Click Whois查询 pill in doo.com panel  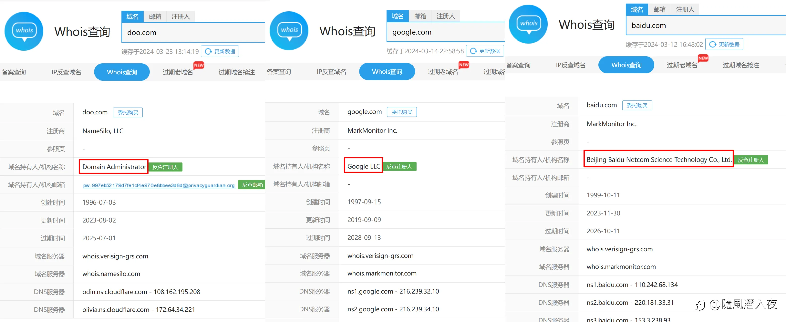pos(122,72)
